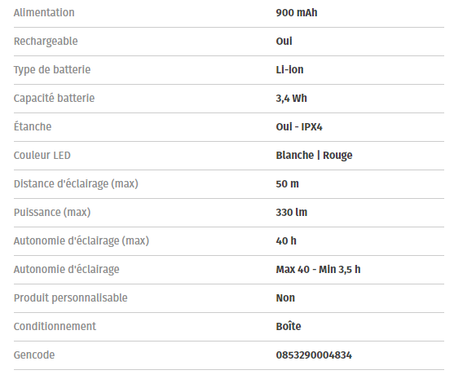Select the Oui - IPX4 value
454x379 pixels.
tap(299, 127)
